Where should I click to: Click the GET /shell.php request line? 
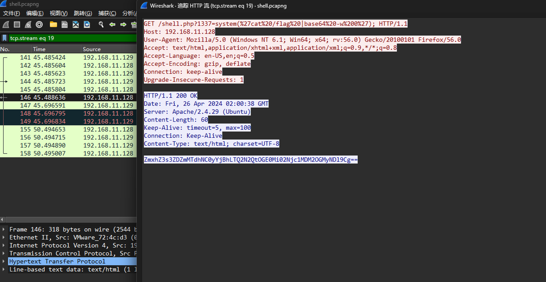pyautogui.click(x=276, y=24)
